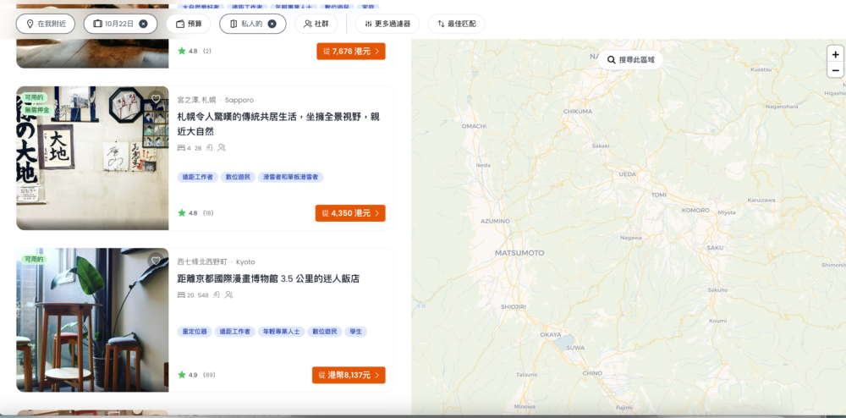Zoom out on the map
Viewport: 846px width, 418px height.
coord(835,70)
